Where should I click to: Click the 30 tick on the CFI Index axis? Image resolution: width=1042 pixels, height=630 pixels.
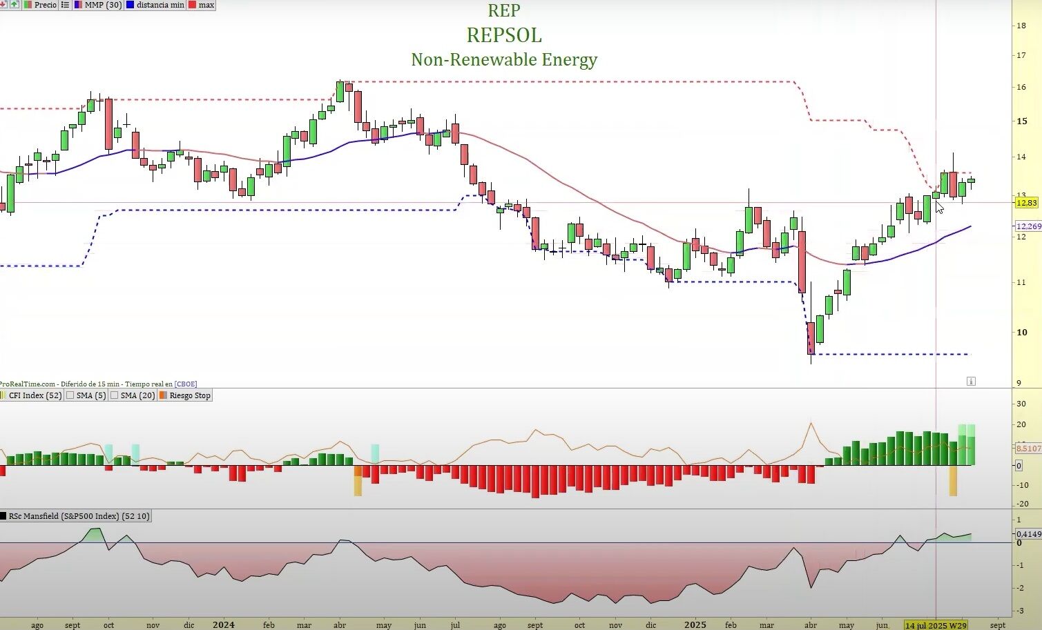[x=1021, y=404]
